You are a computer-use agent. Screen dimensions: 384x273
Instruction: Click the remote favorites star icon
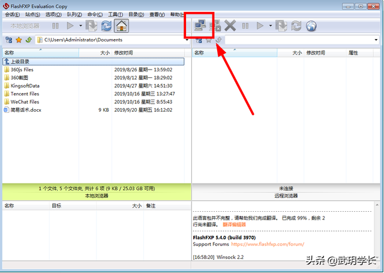209,40
